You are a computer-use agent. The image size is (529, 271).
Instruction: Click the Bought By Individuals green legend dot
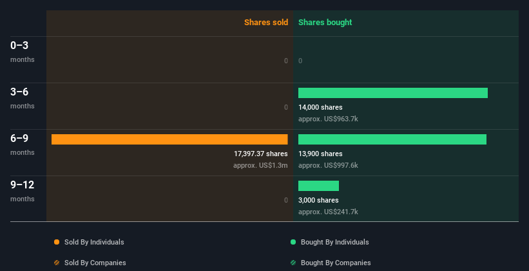pos(293,242)
